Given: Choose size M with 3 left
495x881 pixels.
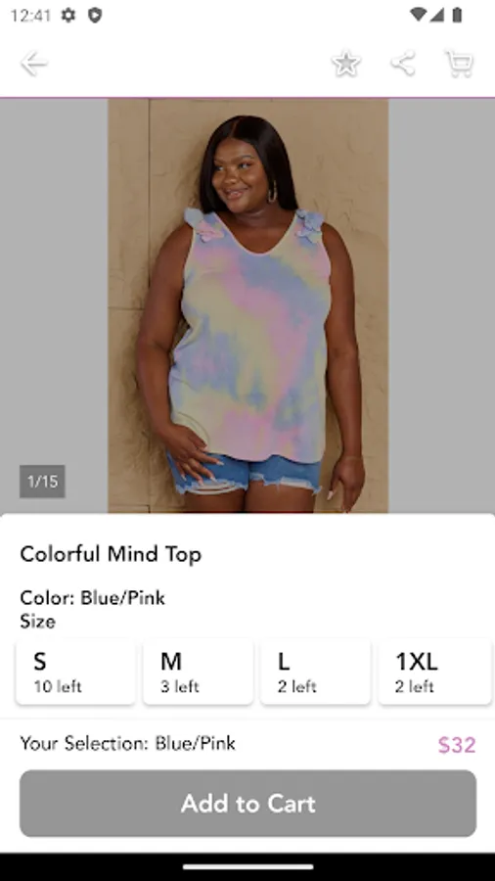Looking at the screenshot, I should (x=199, y=672).
